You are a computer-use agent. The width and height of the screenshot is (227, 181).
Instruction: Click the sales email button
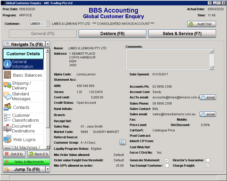tap(208, 114)
